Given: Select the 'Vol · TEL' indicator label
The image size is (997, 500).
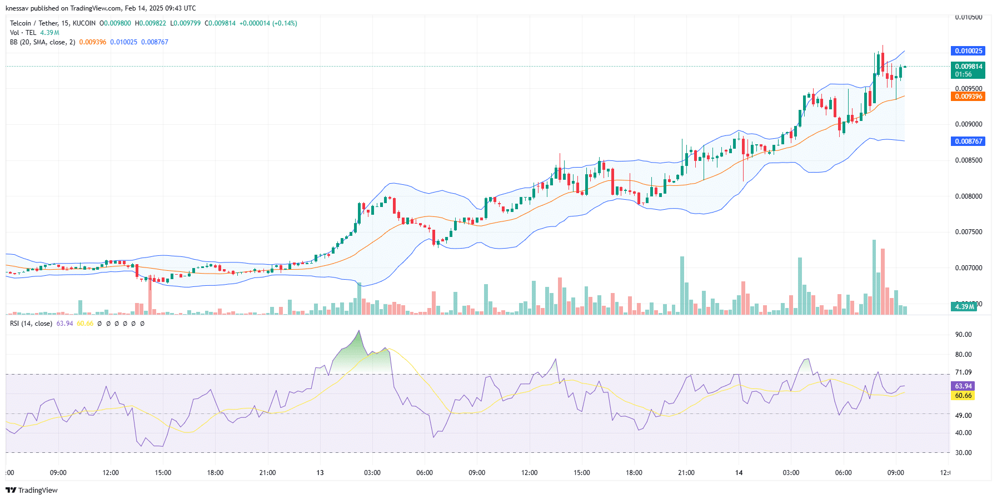Looking at the screenshot, I should (23, 33).
